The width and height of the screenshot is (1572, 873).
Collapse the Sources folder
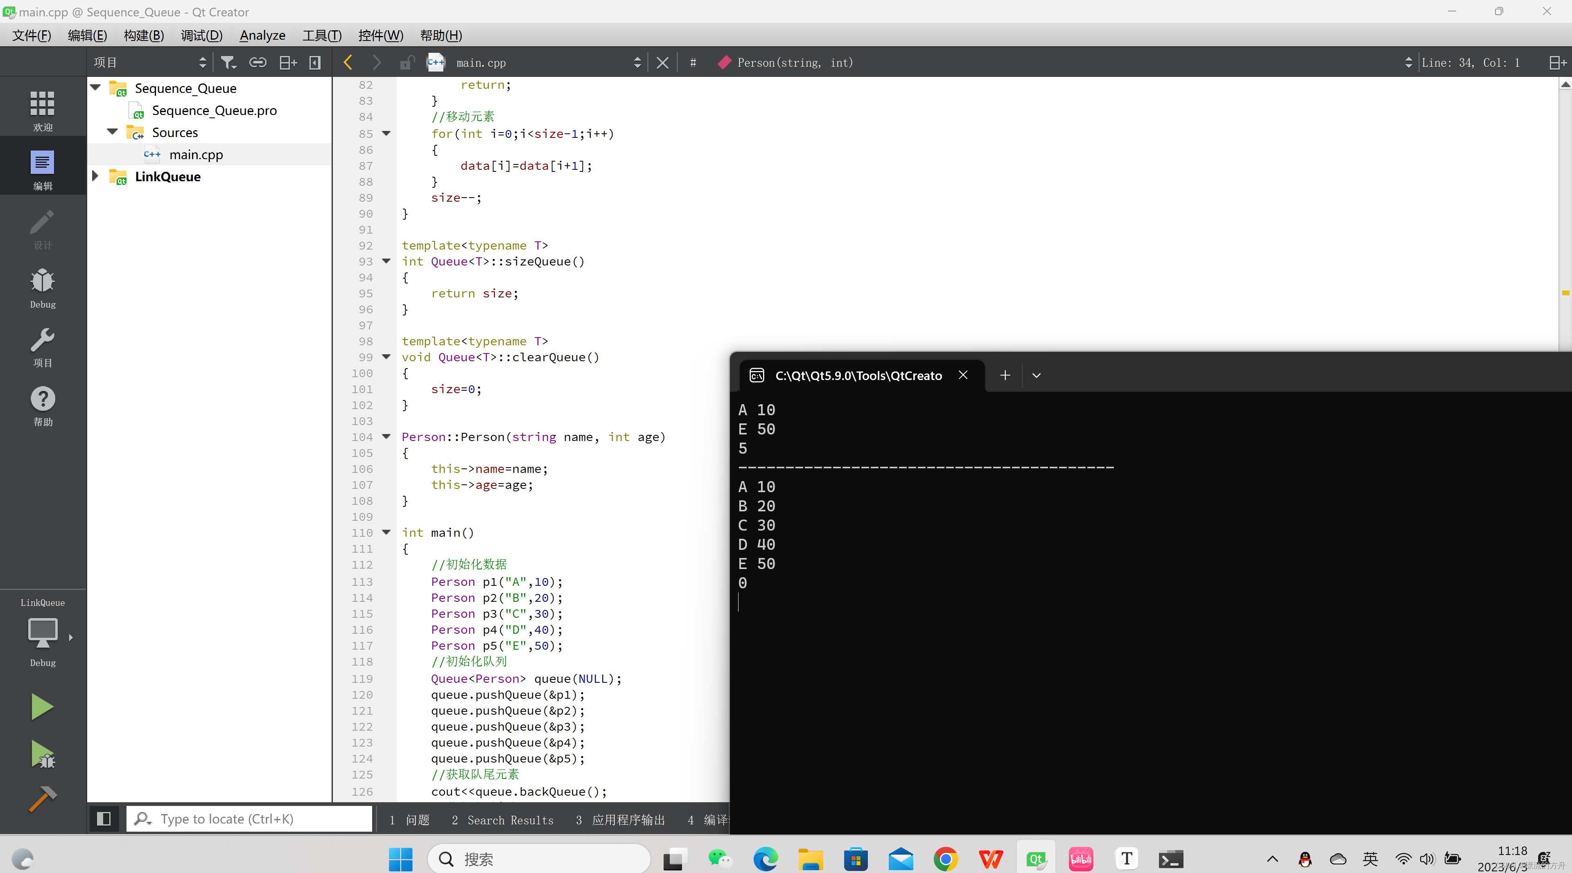[112, 132]
